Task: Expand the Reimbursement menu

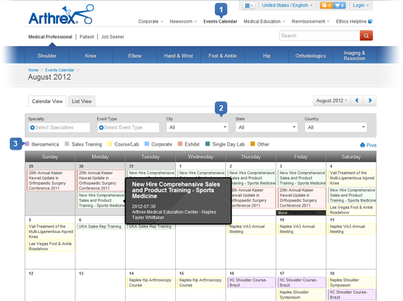Action: point(310,21)
